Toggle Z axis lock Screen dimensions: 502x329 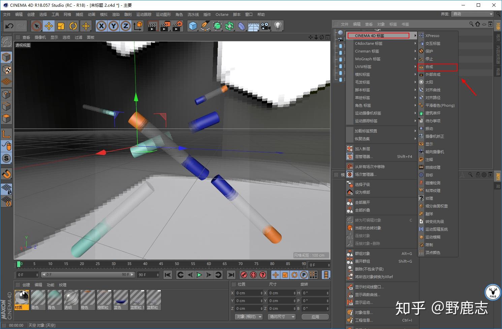click(x=126, y=26)
